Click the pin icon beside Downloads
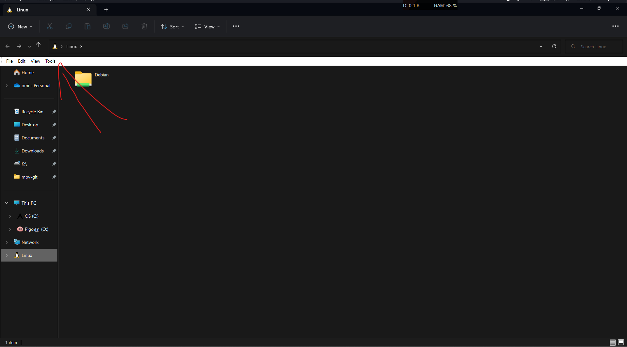This screenshot has height=347, width=627. (x=54, y=151)
